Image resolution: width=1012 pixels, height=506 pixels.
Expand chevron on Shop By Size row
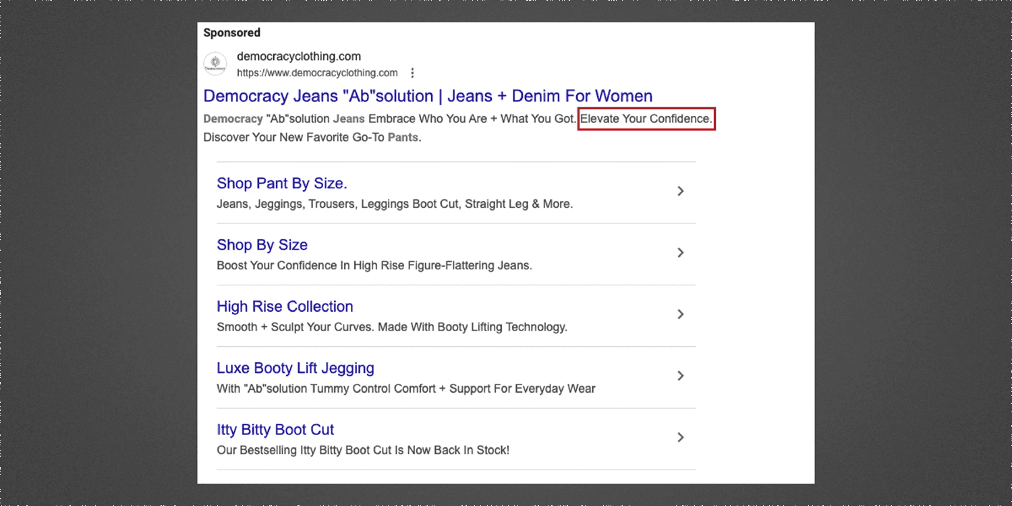[681, 252]
